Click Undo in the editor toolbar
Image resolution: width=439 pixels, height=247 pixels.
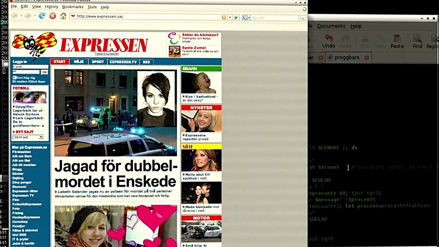(x=329, y=42)
